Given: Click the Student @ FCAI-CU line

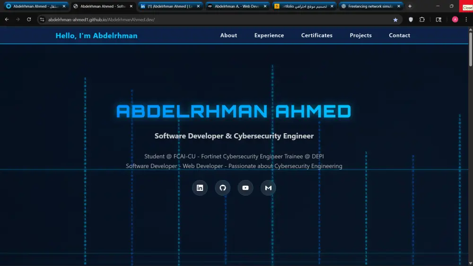Looking at the screenshot, I should coord(234,156).
